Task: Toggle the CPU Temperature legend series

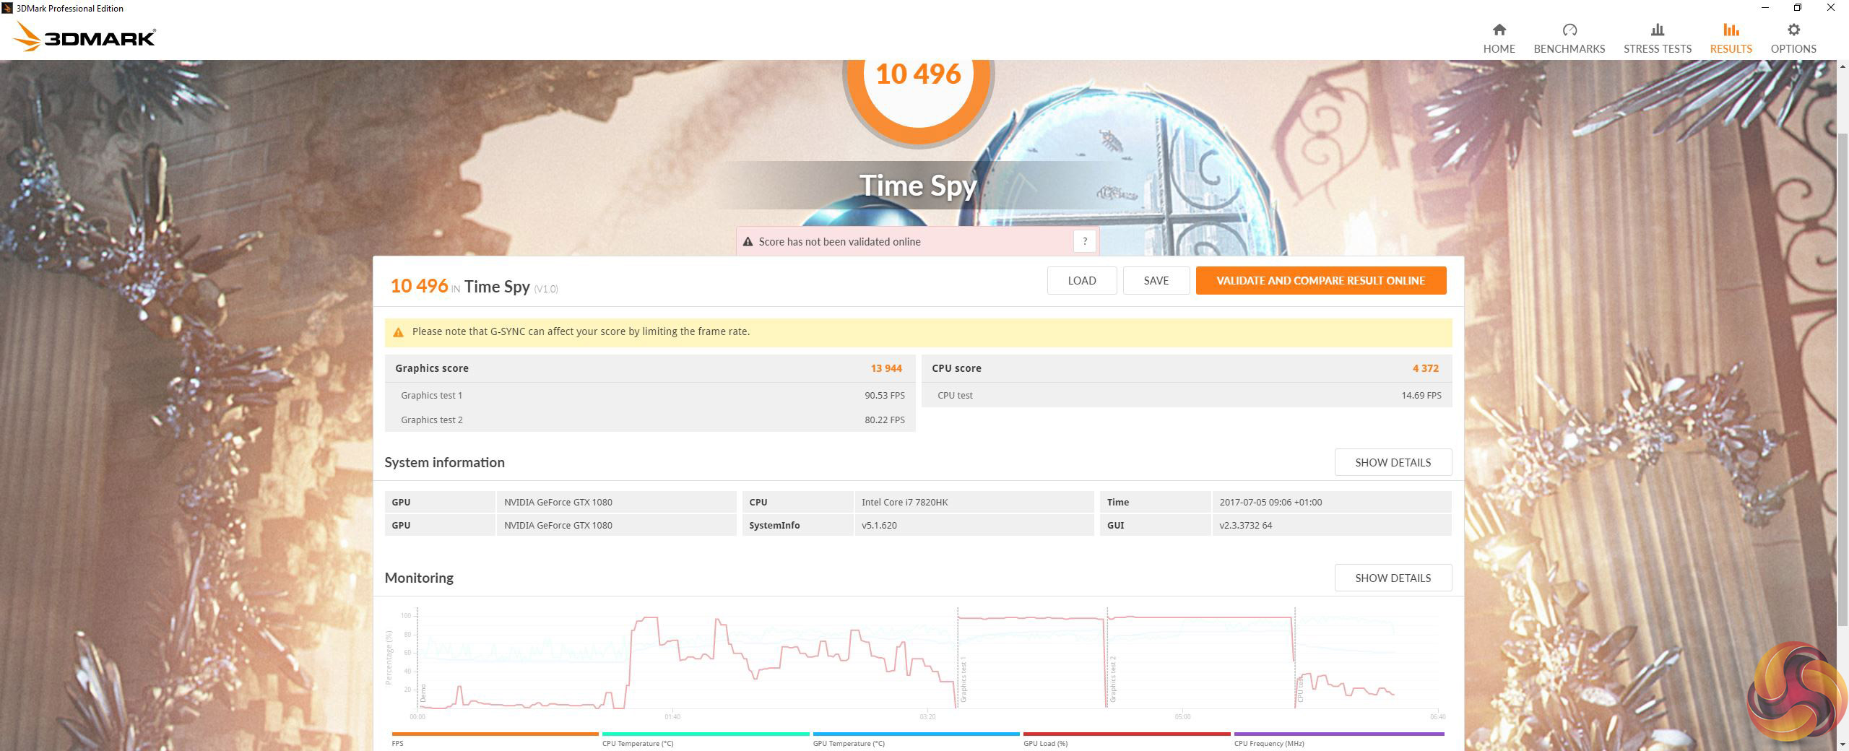Action: pos(706,739)
